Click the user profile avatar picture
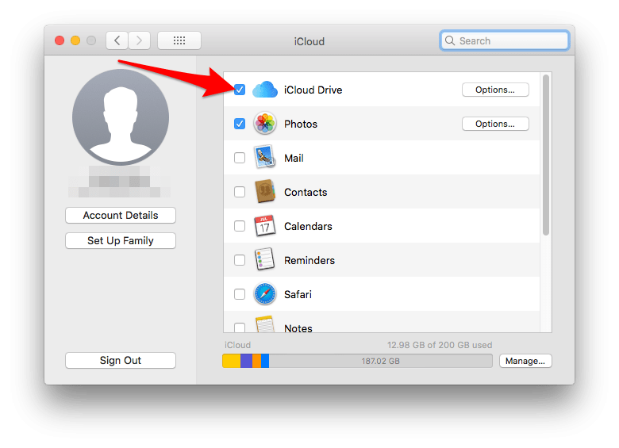Image resolution: width=619 pixels, height=448 pixels. tap(121, 117)
